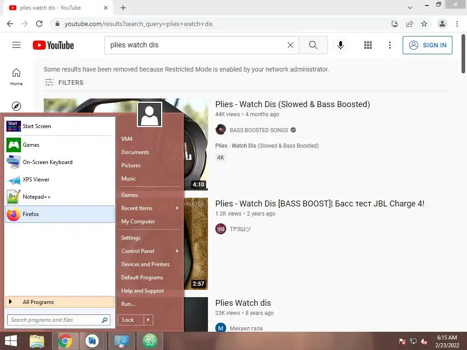The height and width of the screenshot is (350, 467).
Task: Expand All Programs in start menu
Action: pos(60,302)
